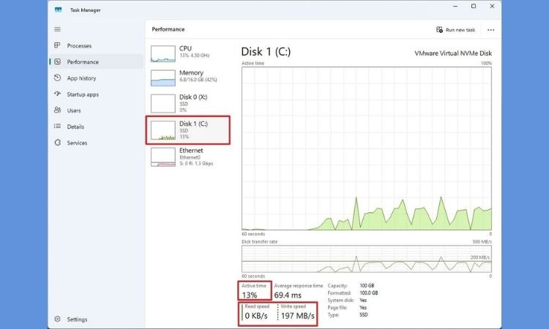Click the App history clock icon
The width and height of the screenshot is (549, 329).
coord(57,77)
